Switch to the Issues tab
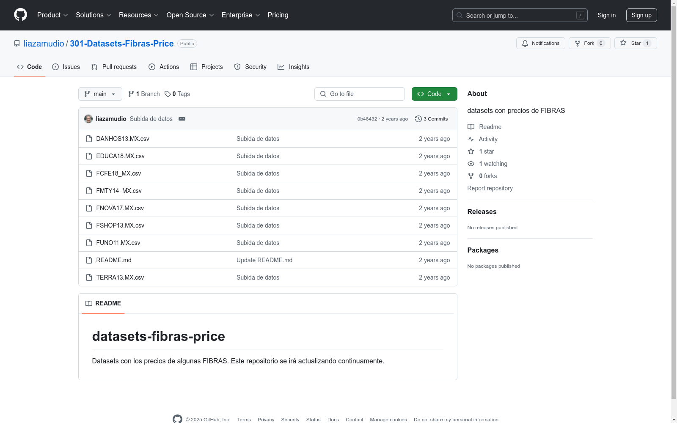Viewport: 677px width, 423px height. pyautogui.click(x=66, y=67)
